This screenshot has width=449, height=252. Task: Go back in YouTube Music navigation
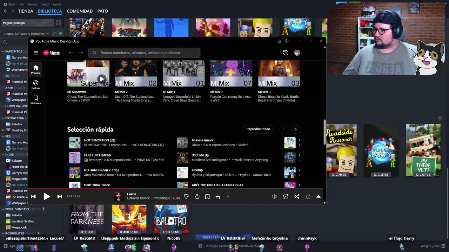71,53
